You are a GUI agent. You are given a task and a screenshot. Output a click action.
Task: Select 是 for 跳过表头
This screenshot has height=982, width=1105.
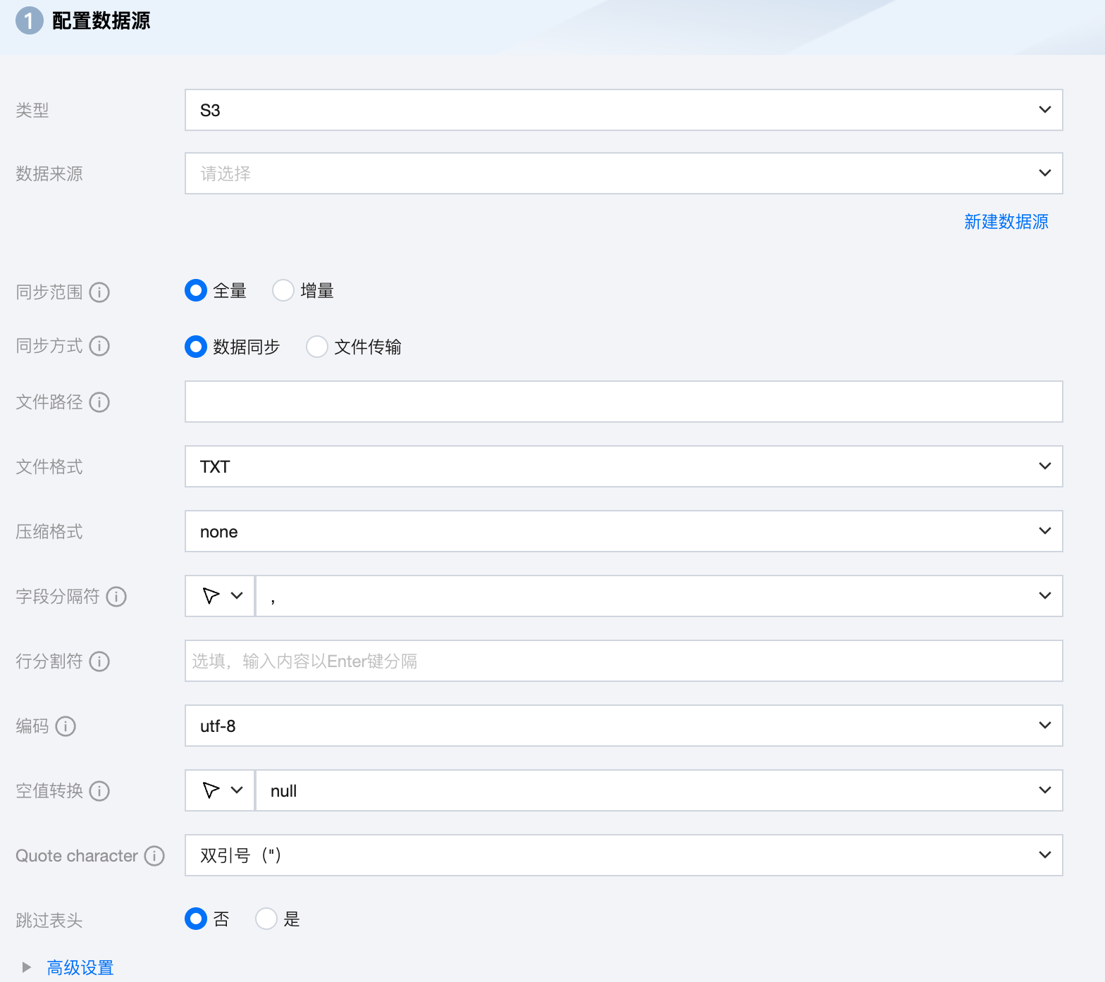[x=266, y=919]
